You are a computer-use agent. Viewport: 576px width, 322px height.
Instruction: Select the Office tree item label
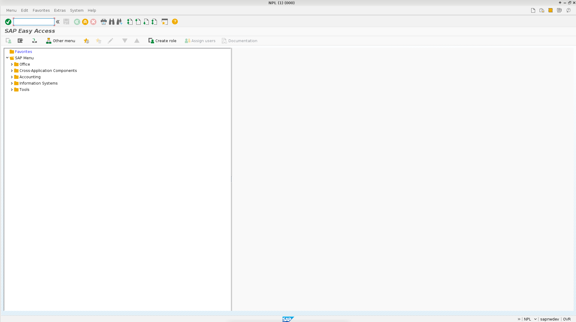pos(25,64)
